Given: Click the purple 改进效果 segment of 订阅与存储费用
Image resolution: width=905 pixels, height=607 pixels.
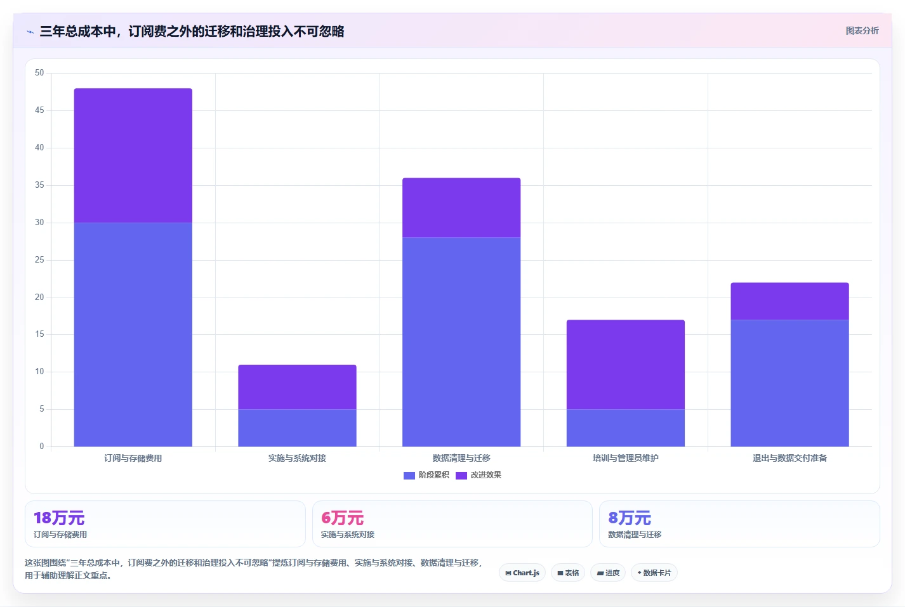Looking at the screenshot, I should point(133,155).
